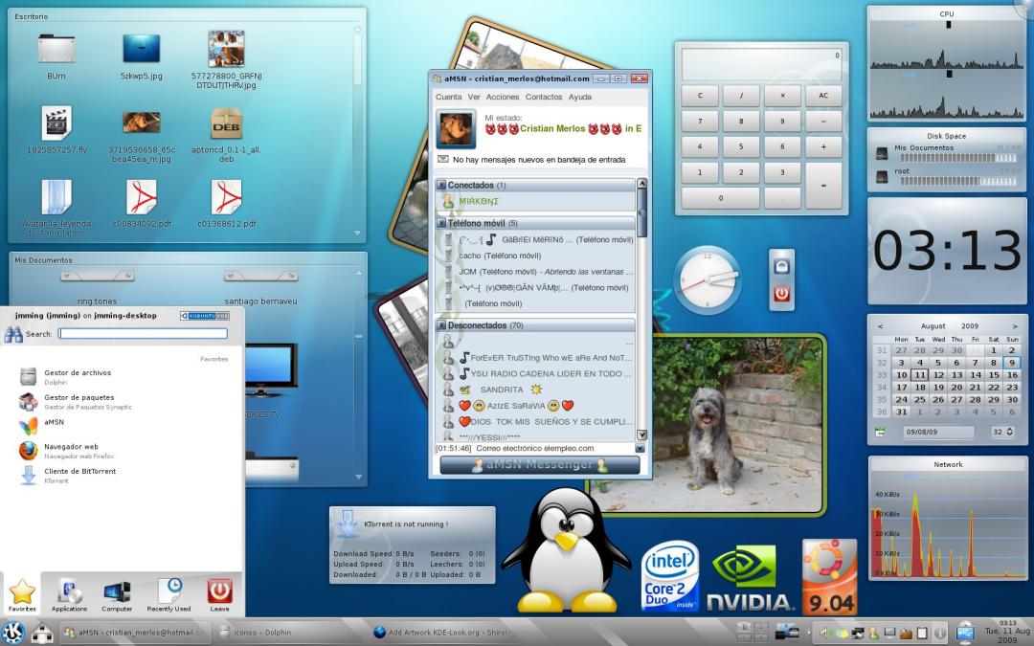Image resolution: width=1034 pixels, height=646 pixels.
Task: Click taskbar clock showing Tue, 11 Aug
Action: [x=1007, y=632]
